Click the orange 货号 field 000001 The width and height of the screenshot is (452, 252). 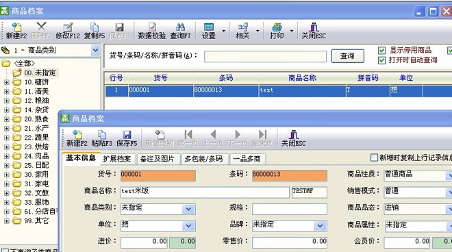pos(158,175)
